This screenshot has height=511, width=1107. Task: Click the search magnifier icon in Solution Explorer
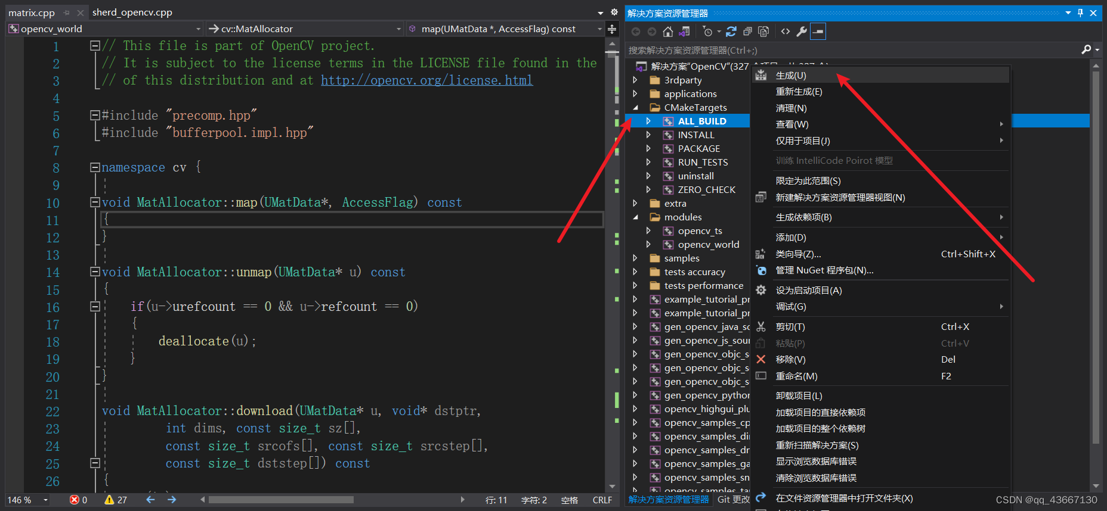point(1086,50)
